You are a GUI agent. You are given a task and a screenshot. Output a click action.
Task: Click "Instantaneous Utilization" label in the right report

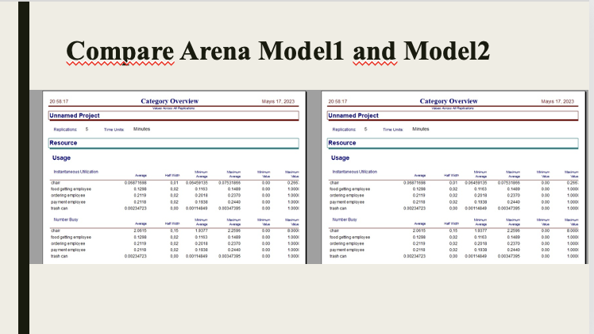tap(355, 172)
